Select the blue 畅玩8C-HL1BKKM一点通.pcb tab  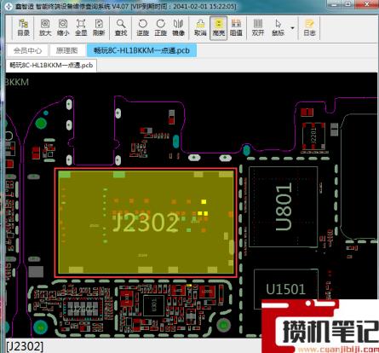141,50
